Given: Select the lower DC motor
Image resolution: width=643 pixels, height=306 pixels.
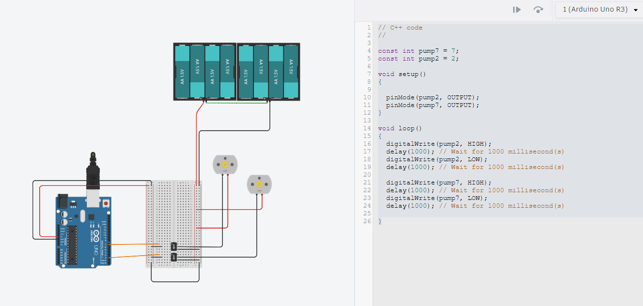Looking at the screenshot, I should 259,184.
